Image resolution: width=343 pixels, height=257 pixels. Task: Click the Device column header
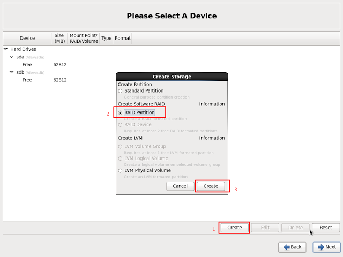click(x=27, y=39)
